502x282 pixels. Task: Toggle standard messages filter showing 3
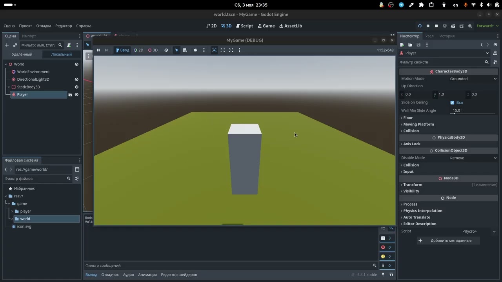386,238
